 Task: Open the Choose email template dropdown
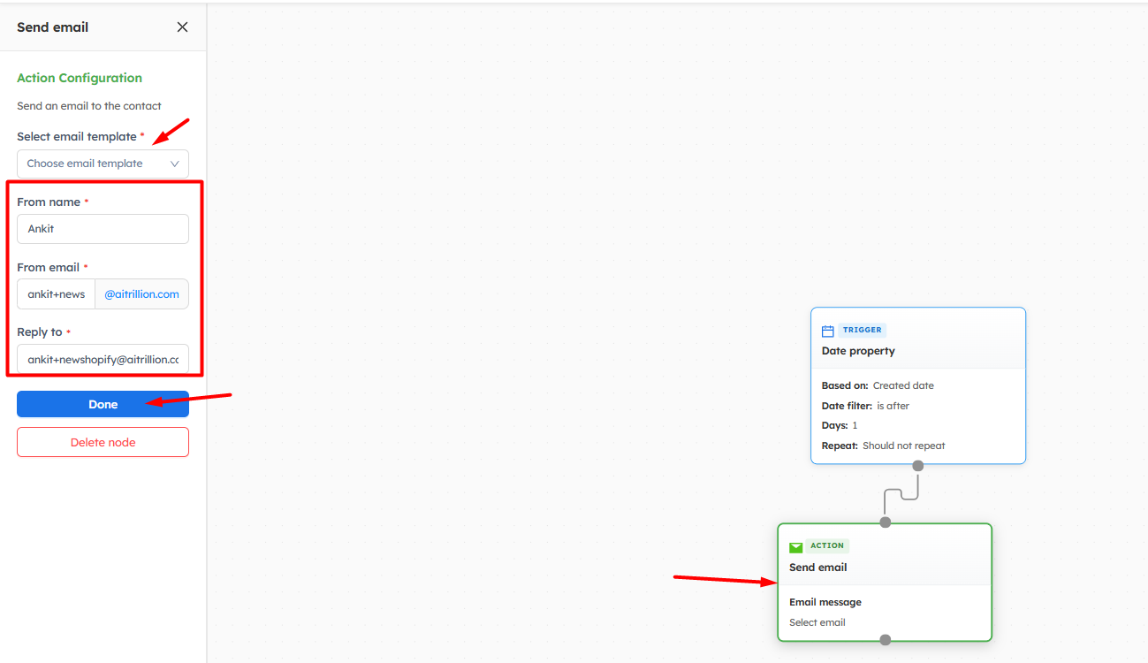pyautogui.click(x=103, y=164)
